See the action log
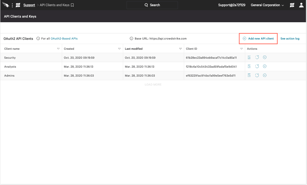307x185 pixels. [x=290, y=38]
